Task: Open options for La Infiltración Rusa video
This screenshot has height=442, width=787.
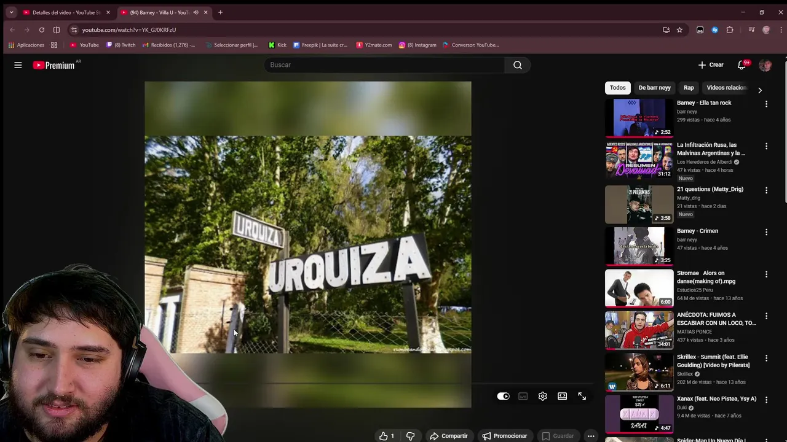Action: (766, 147)
